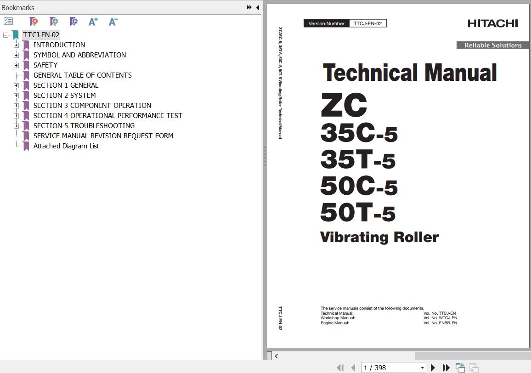Expand SECTION 2 SYSTEM bookmark

(16, 96)
